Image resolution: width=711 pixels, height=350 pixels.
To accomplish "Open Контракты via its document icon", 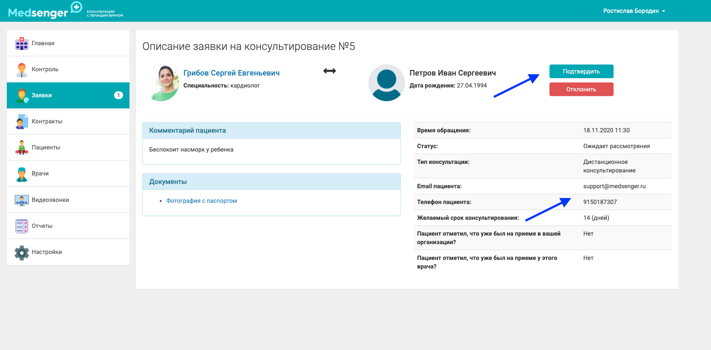I will tap(21, 122).
